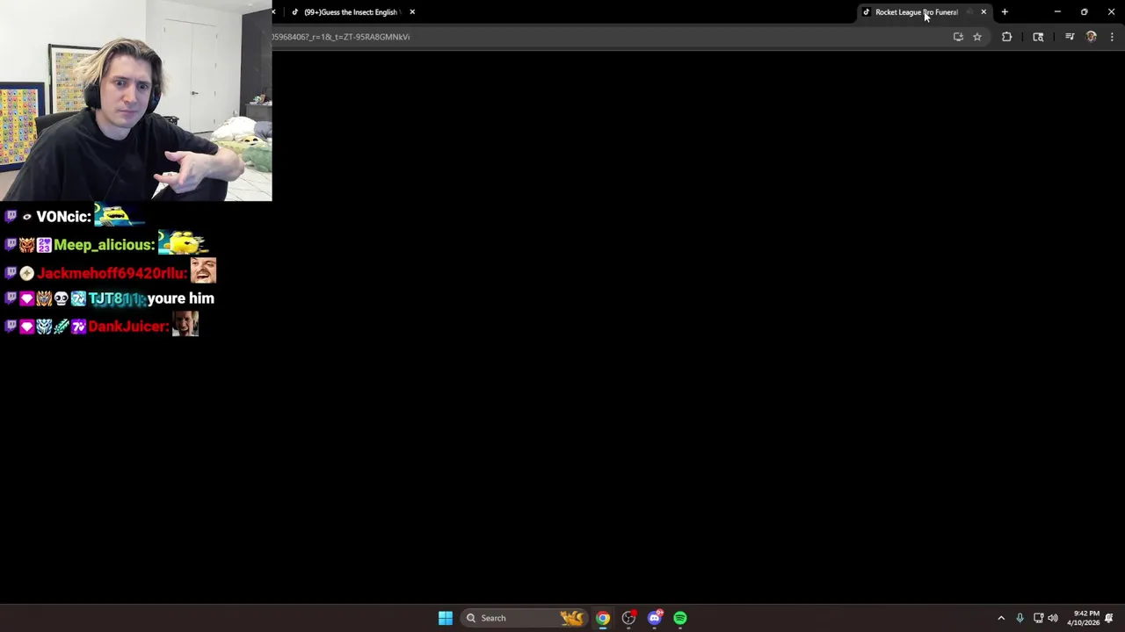Click the emote in Meep_alicious's message
1125x632 pixels.
182,242
